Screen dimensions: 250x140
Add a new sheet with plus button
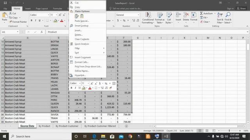pos(127,126)
